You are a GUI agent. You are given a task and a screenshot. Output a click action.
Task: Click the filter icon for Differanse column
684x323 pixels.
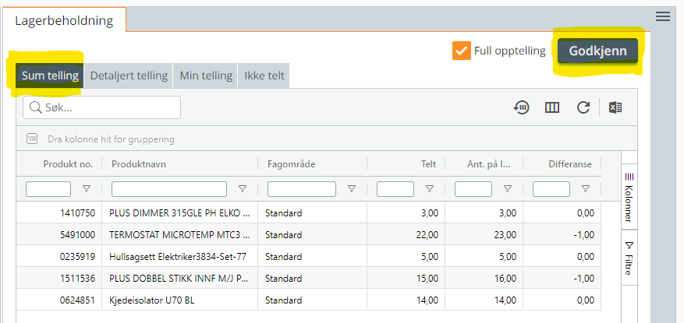point(586,189)
